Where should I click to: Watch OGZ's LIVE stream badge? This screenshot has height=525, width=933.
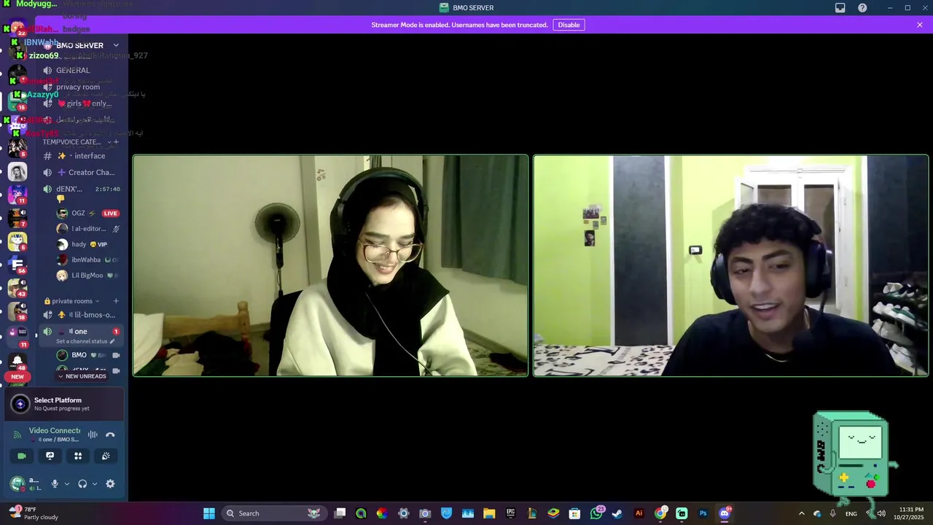[110, 213]
